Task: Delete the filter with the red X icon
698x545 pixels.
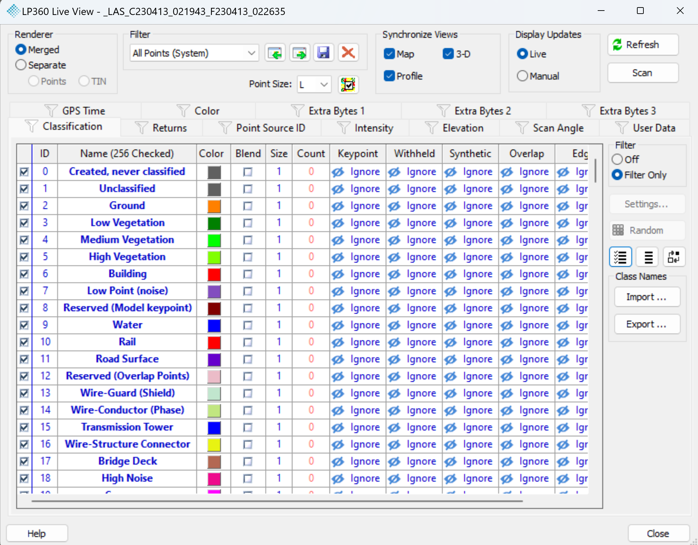Action: (x=348, y=53)
